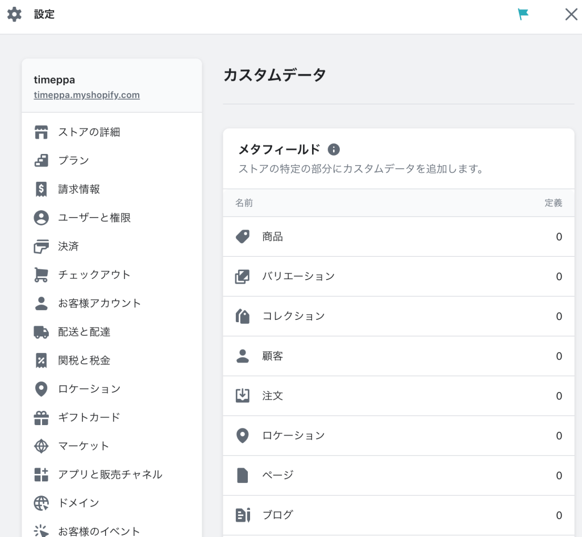Image resolution: width=582 pixels, height=537 pixels.
Task: Click the product tag icon for 商品
Action: coord(243,237)
